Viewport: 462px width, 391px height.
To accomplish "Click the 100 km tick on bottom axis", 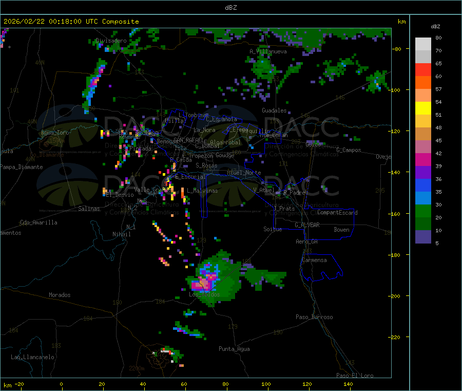I will [266, 384].
